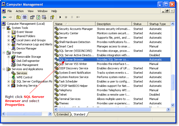
Task: Sort by the Status column header
Action: (140, 24)
